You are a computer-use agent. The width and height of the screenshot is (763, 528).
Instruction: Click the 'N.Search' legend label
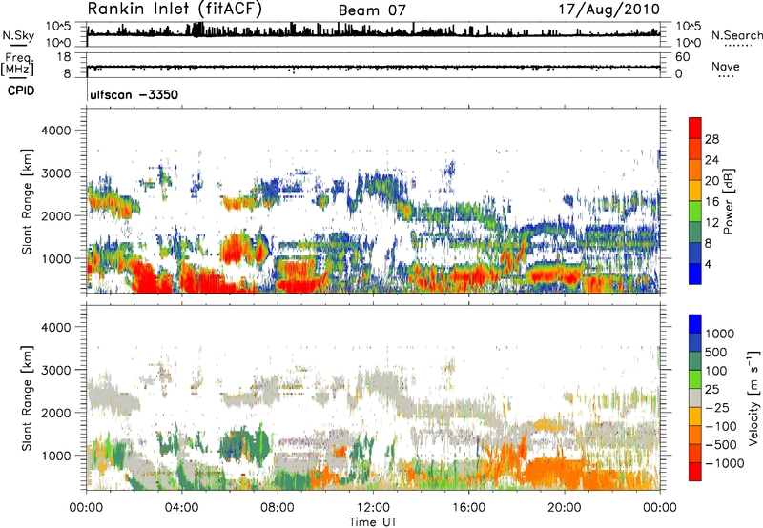tap(736, 35)
